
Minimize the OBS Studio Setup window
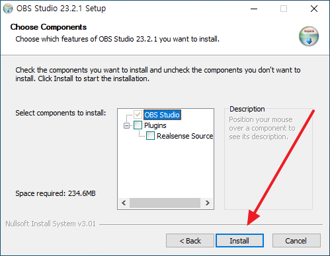tap(254, 9)
